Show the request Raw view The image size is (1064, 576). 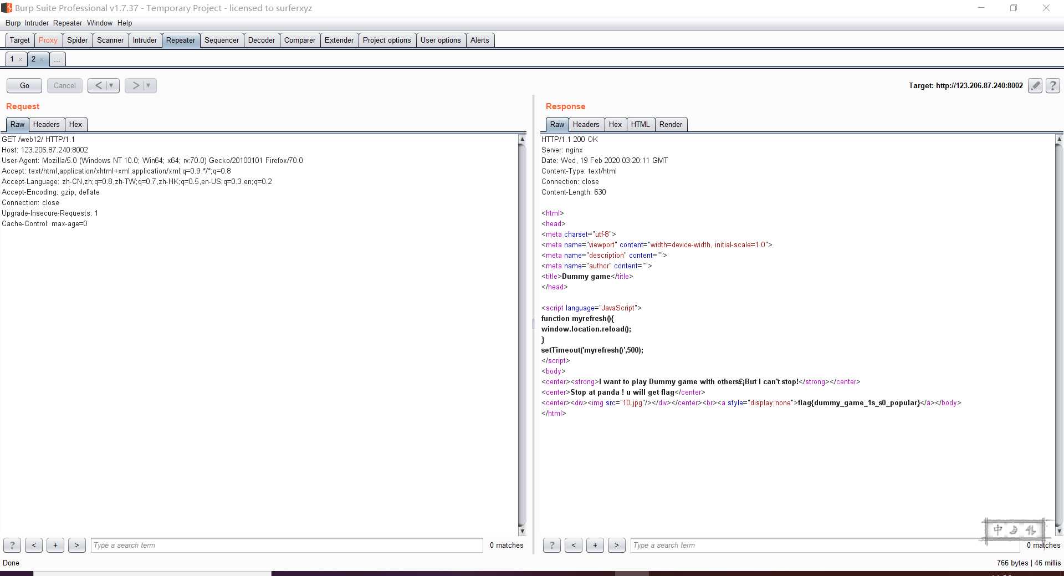point(18,124)
